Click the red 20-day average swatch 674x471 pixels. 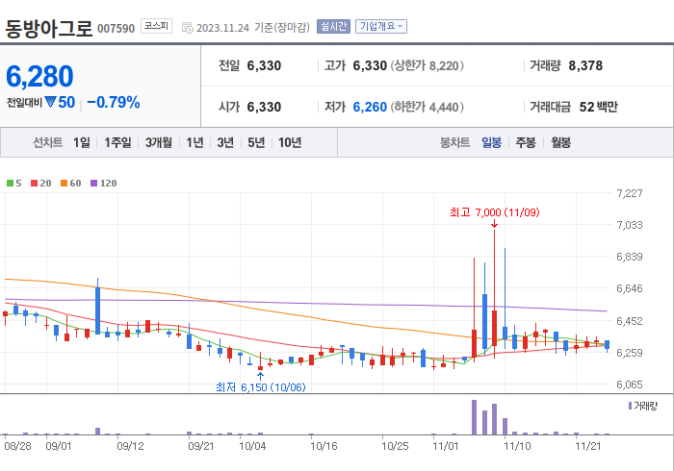(x=35, y=184)
